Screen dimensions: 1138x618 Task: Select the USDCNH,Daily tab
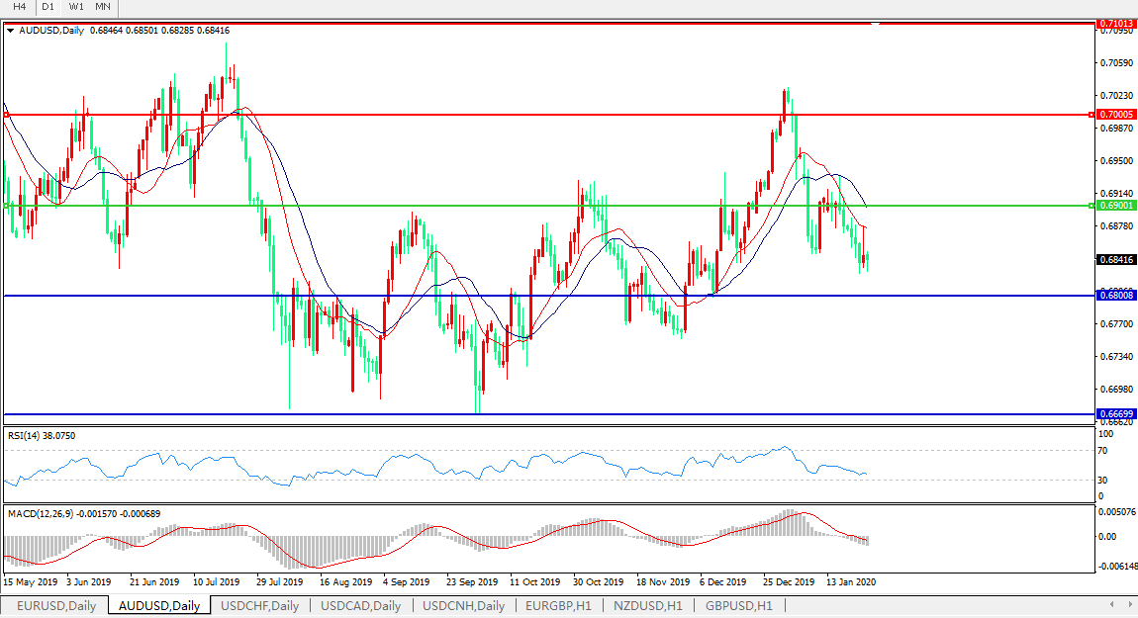463,605
